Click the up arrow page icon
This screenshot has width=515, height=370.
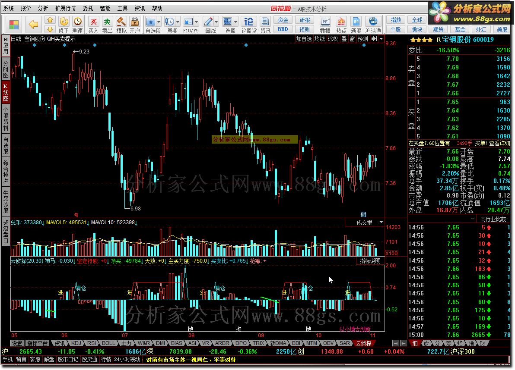click(50, 20)
